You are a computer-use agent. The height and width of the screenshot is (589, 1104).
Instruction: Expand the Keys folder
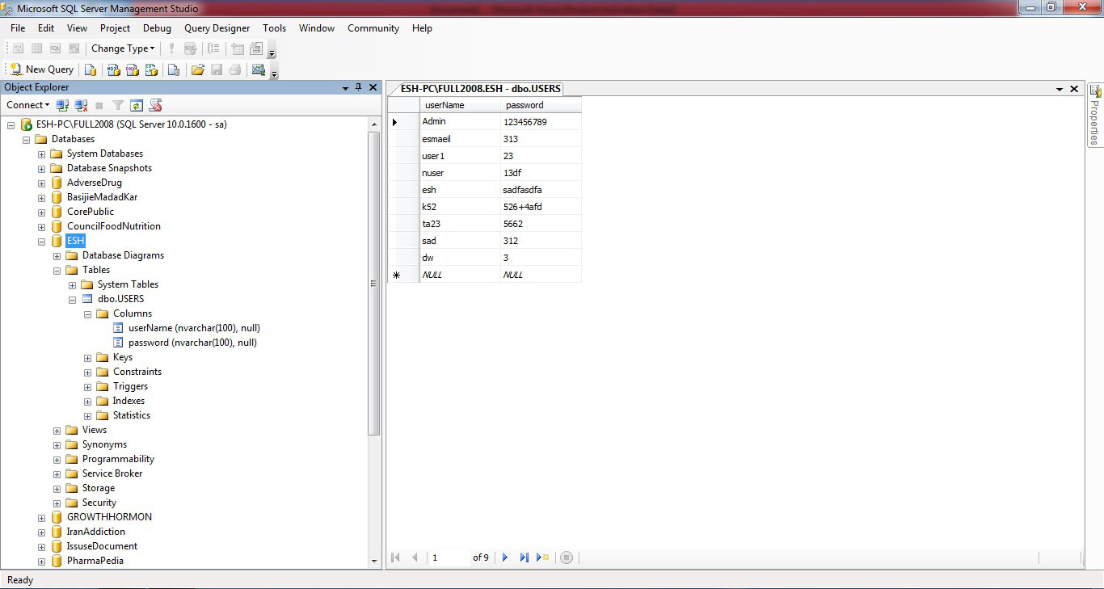pos(87,357)
